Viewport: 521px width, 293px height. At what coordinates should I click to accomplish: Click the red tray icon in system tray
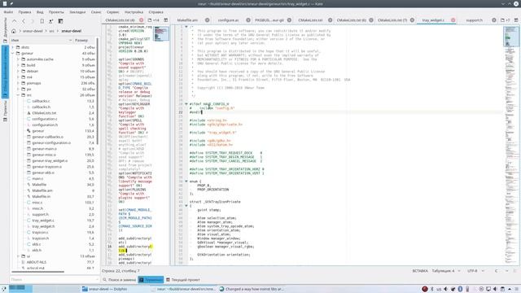tap(425, 289)
